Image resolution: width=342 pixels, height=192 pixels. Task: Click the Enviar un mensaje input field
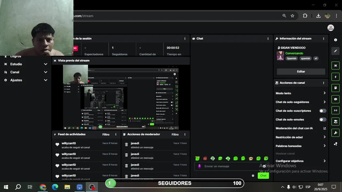[231, 166]
